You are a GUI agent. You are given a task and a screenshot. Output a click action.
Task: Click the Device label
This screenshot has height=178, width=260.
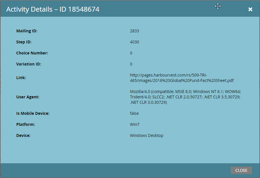click(23, 135)
